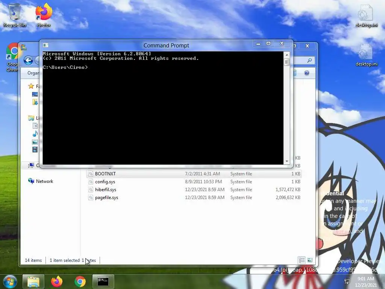Switch Explorer to large icons view button
385x289 pixels.
pos(310,260)
